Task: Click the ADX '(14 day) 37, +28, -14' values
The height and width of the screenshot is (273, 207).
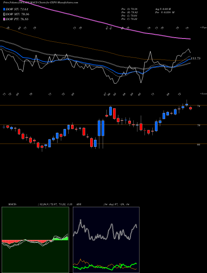Action: (x=117, y=204)
